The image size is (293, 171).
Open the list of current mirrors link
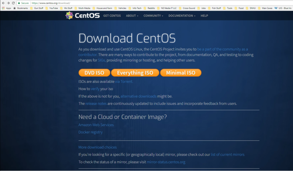[x=227, y=155]
